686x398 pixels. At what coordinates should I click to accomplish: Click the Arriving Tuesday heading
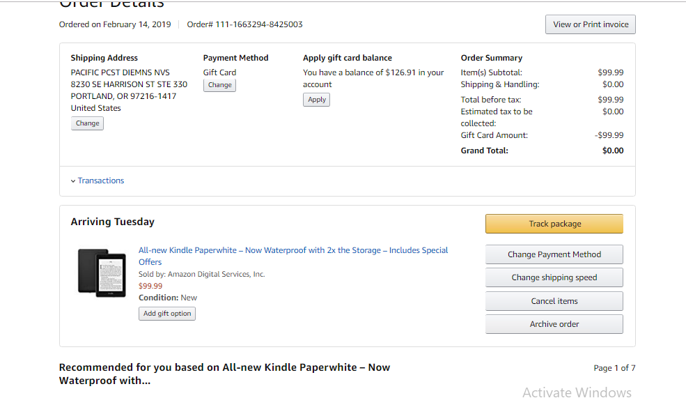point(112,222)
